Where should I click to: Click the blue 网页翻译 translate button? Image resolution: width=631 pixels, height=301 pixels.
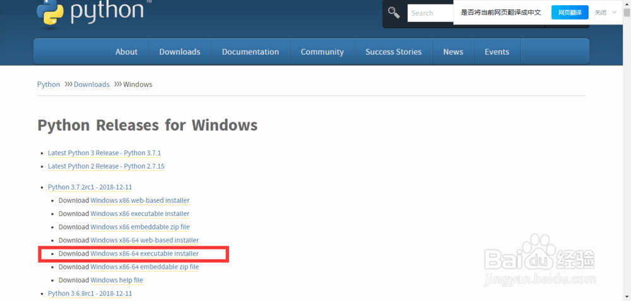click(570, 13)
